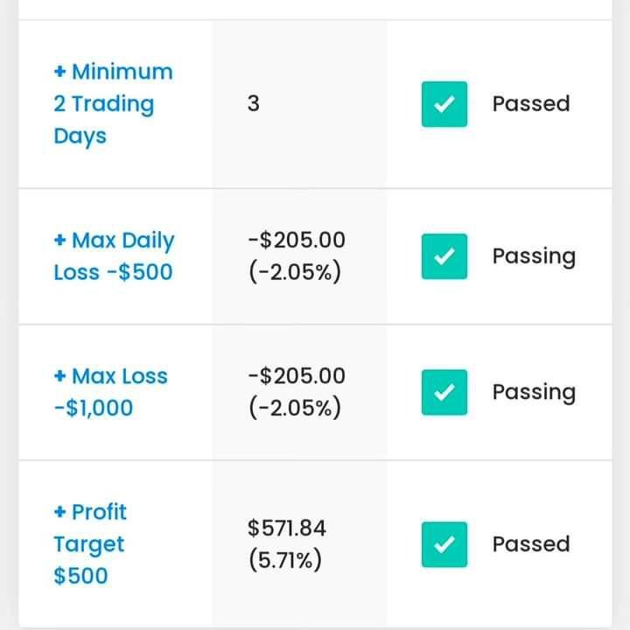The height and width of the screenshot is (630, 630).
Task: Click the Passing status for Max Daily Loss
Action: coord(534,257)
